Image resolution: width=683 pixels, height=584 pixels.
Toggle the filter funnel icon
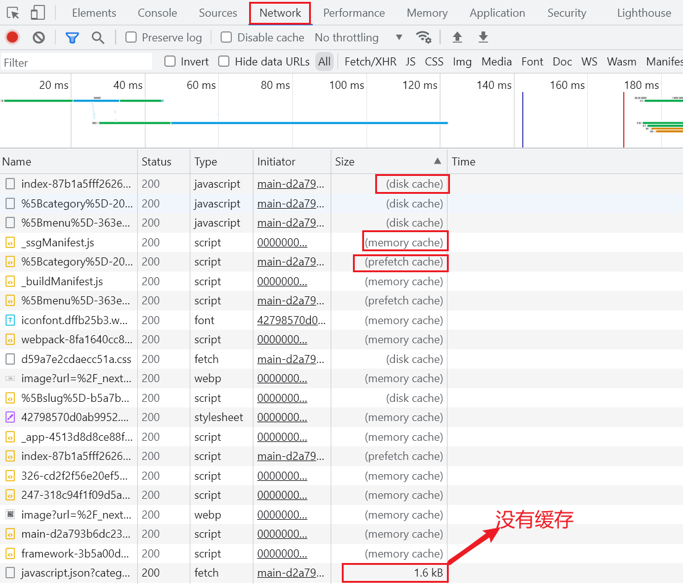point(72,38)
